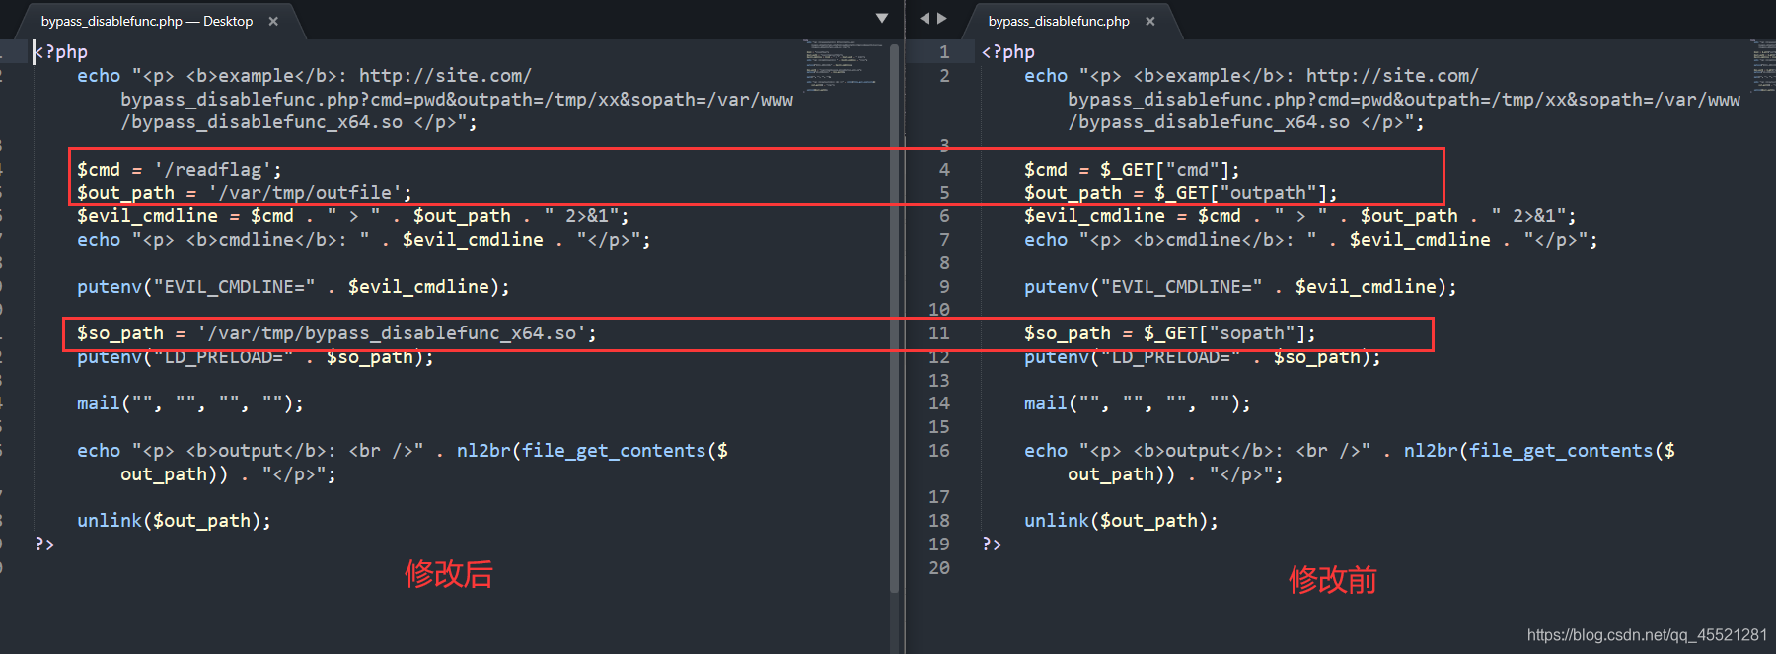
Task: Click line '$out_path = $_GET["outpath"];'
Action: pos(1181,193)
